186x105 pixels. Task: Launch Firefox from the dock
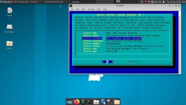[76, 102]
